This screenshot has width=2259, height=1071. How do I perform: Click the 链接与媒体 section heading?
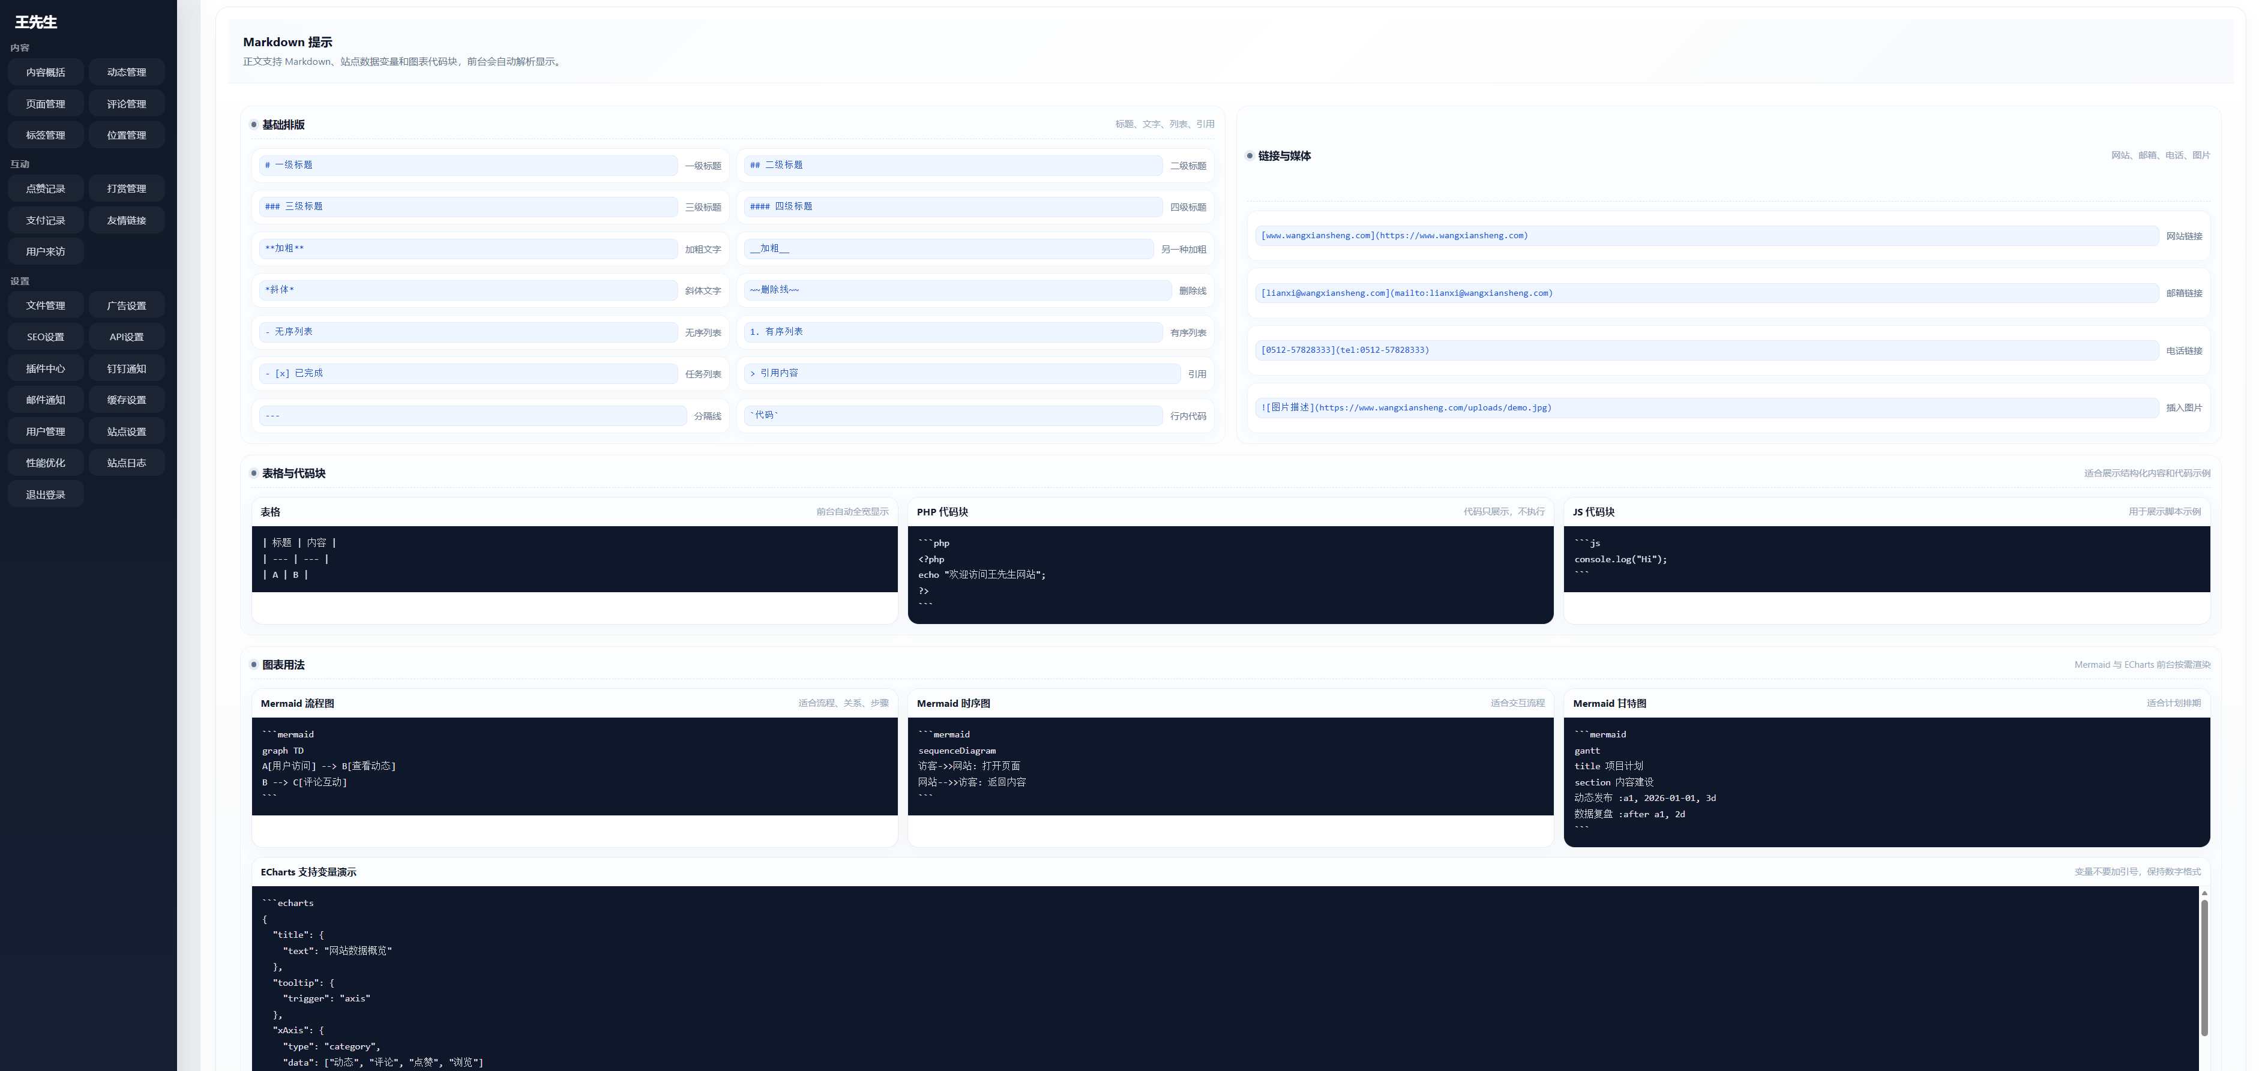pos(1284,156)
